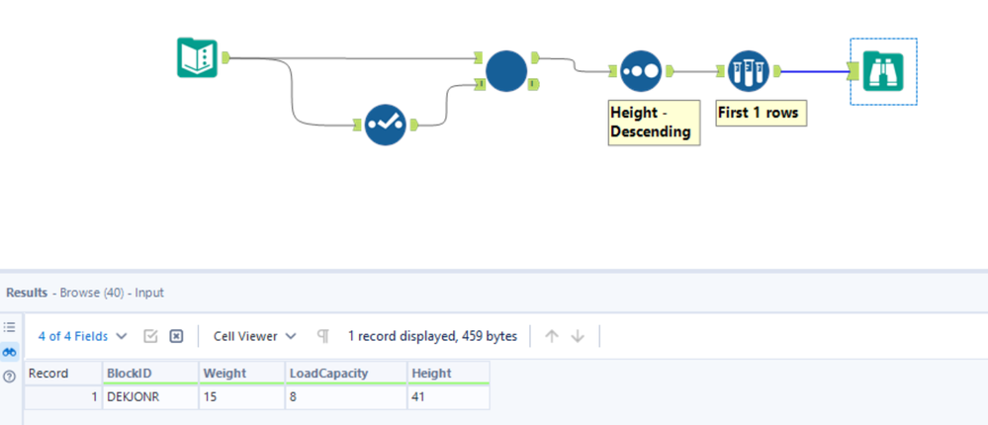Click the Join tool circle
Screen dimensions: 988x425
click(506, 71)
